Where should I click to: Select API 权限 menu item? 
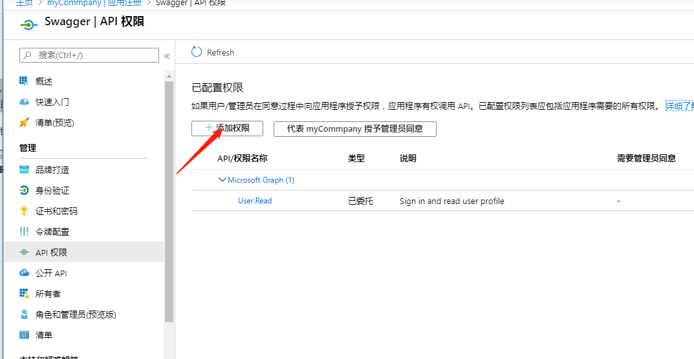click(x=83, y=252)
